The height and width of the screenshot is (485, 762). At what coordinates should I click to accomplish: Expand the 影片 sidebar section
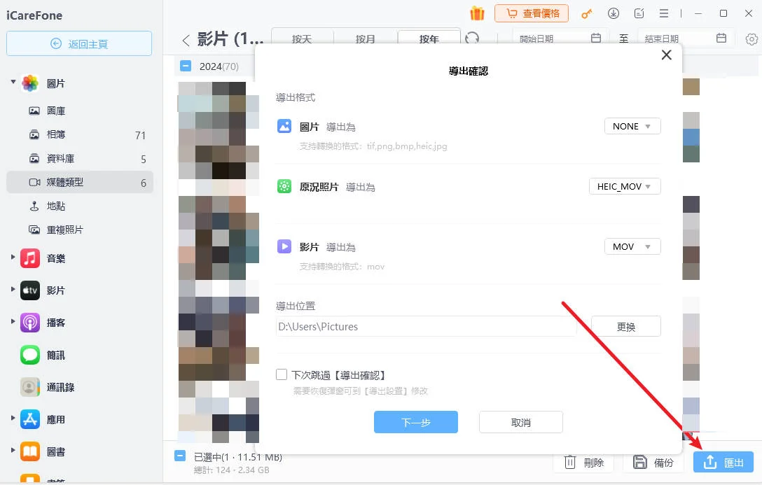(x=13, y=289)
